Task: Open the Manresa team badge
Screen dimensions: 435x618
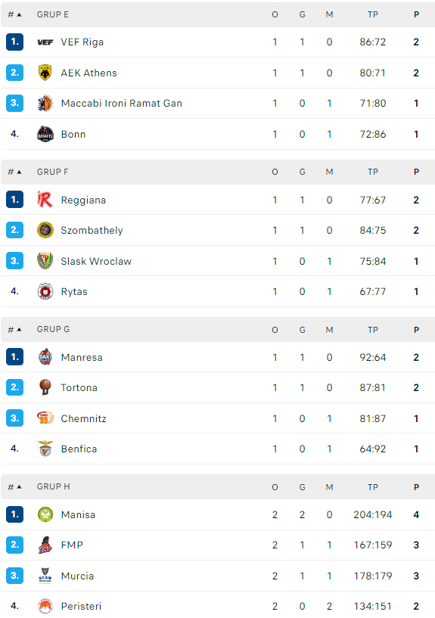Action: click(x=45, y=357)
